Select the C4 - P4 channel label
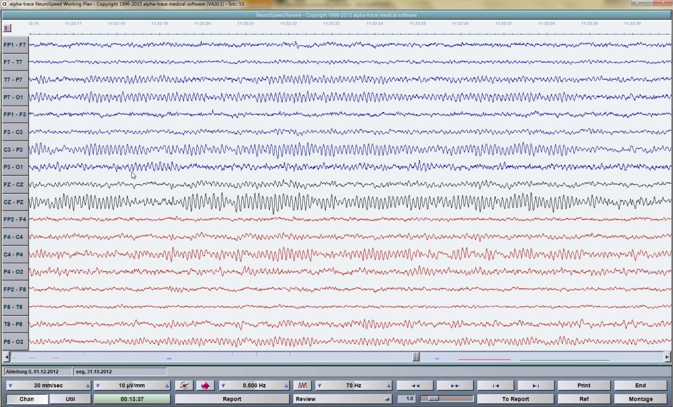 point(15,254)
